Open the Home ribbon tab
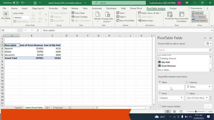214x120 pixels. [x=14, y=8]
